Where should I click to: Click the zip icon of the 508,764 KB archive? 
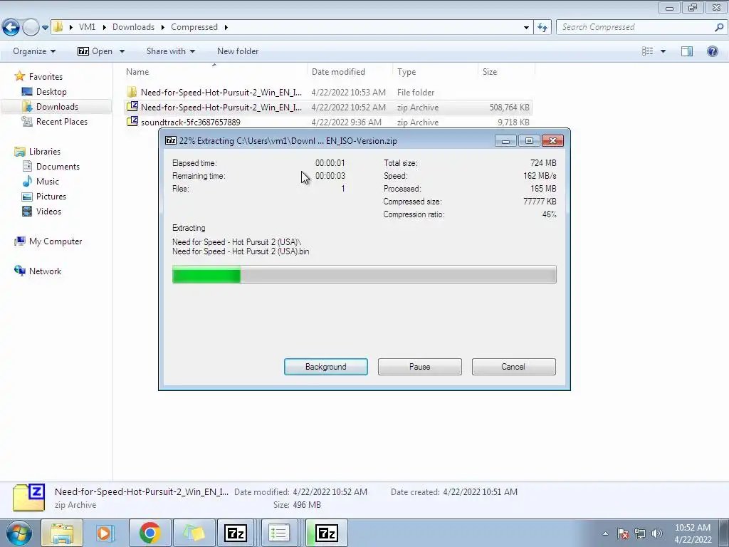coord(132,107)
